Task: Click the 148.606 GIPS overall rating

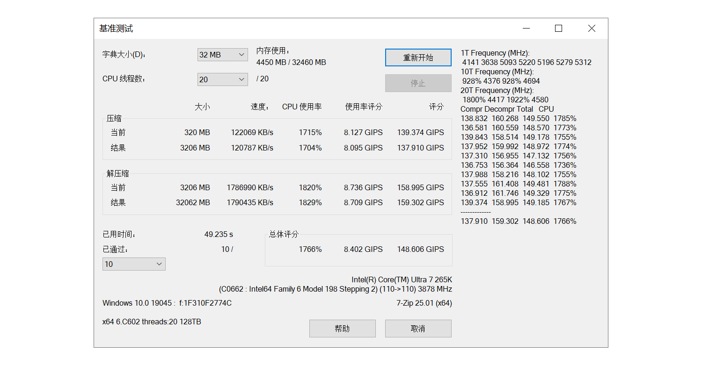Action: 421,249
